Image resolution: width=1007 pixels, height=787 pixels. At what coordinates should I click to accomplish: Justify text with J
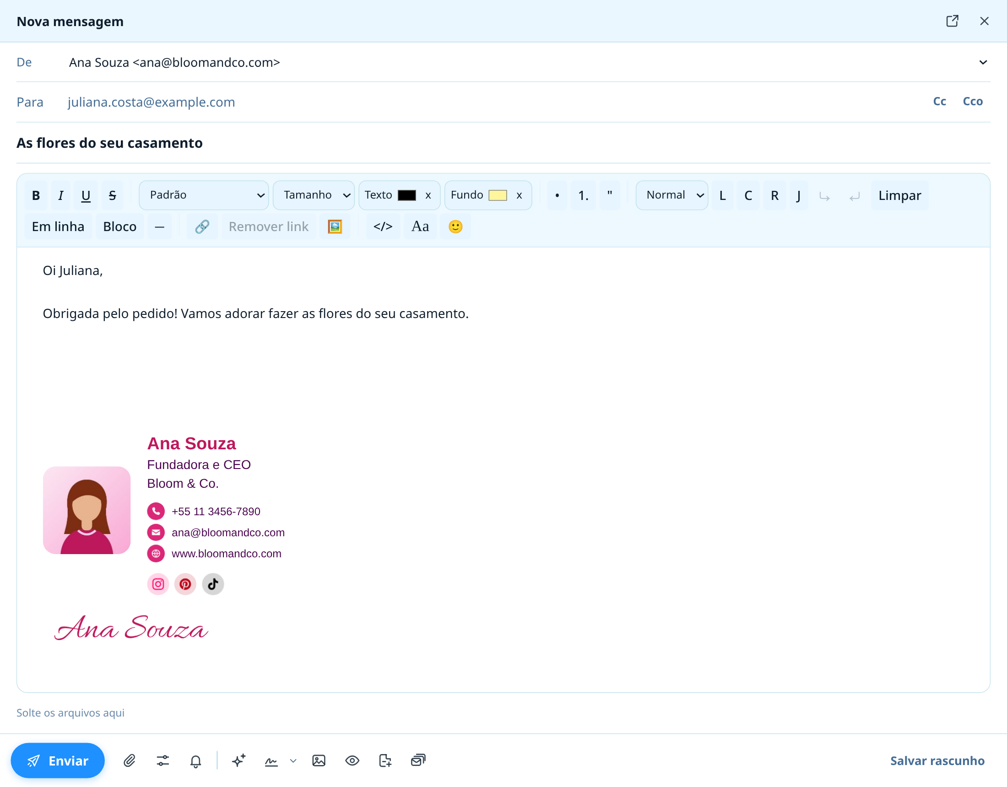tap(799, 195)
